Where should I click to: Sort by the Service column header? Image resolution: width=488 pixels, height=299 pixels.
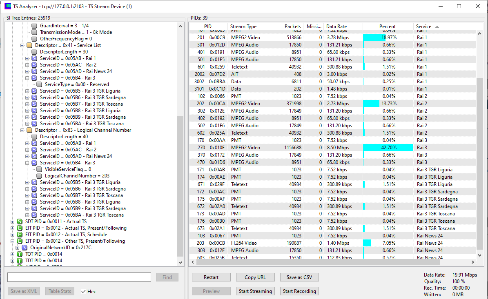pyautogui.click(x=445, y=27)
